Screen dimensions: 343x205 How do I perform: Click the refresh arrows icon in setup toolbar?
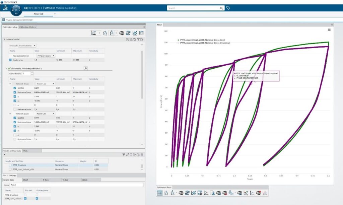point(128,33)
